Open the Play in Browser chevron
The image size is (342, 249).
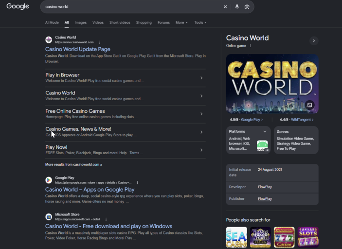(201, 78)
